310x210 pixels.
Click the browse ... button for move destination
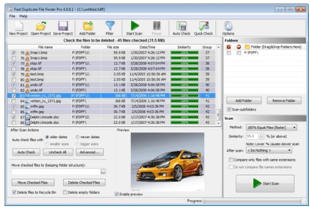pos(103,171)
